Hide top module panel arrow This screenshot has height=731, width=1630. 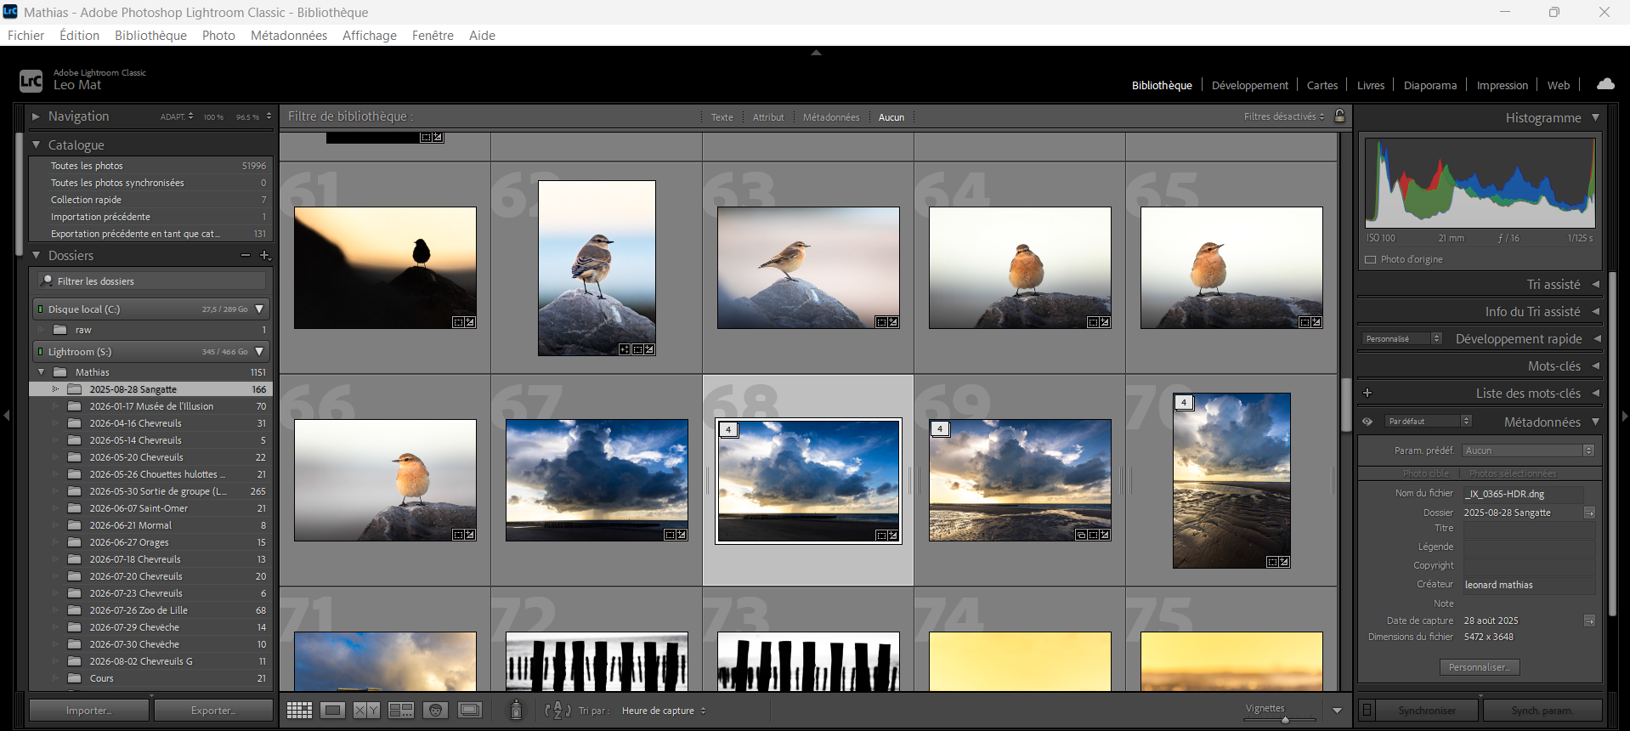[816, 53]
